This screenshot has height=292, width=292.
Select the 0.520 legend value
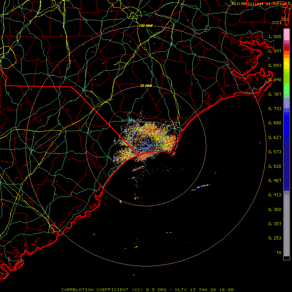[275, 166]
